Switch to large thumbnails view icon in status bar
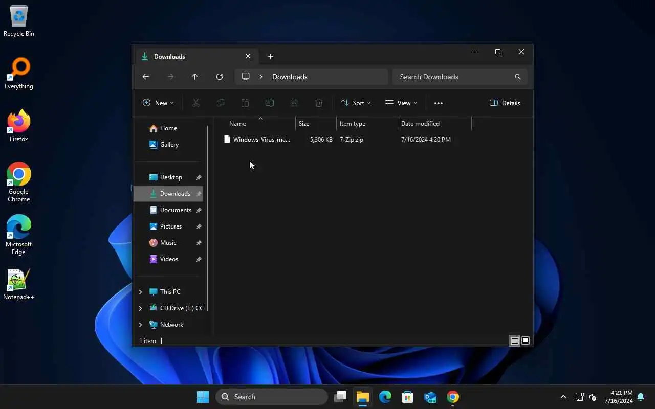Screen dimensions: 655x409 point(526,341)
